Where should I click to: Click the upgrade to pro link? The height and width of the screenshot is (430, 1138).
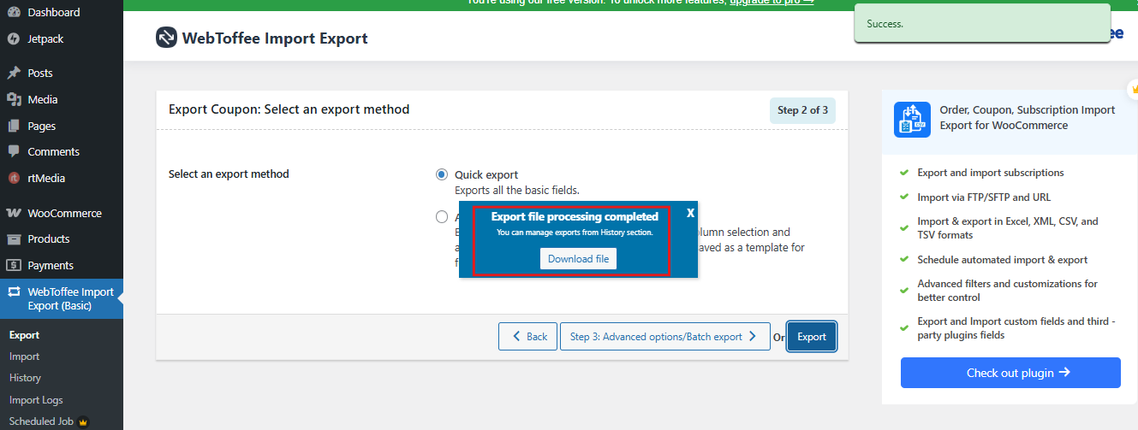(772, 3)
